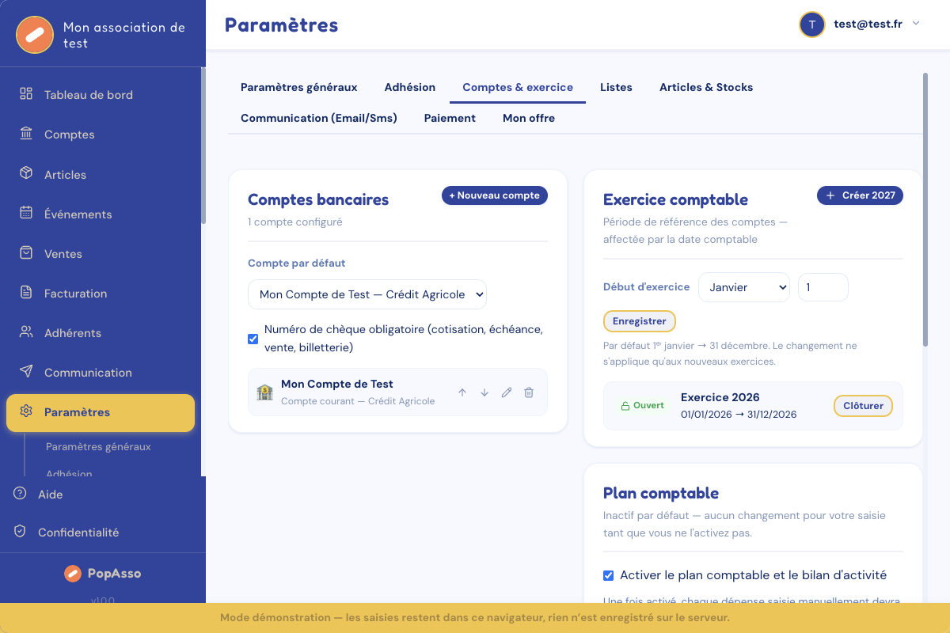Move Mon Compte de Test up
The image size is (950, 633).
[462, 392]
